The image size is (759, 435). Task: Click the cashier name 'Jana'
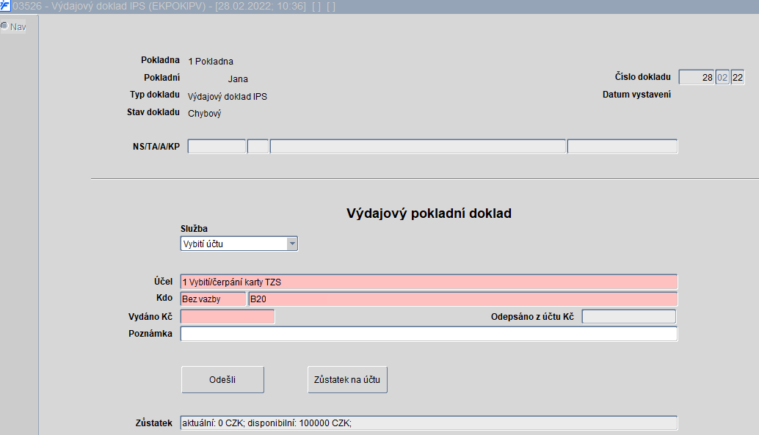238,79
